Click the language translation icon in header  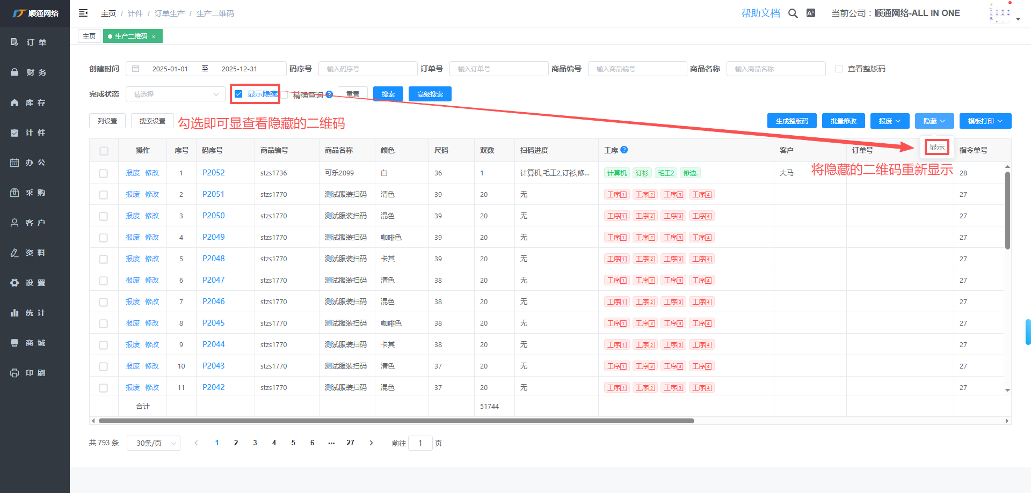click(811, 13)
